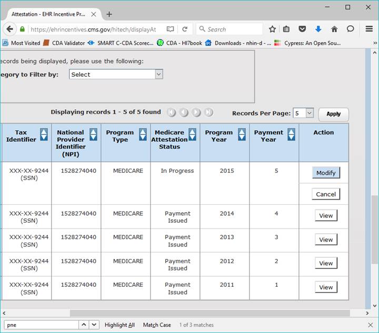Expand the category filter Select dropdown
379x333 pixels.
[116, 75]
